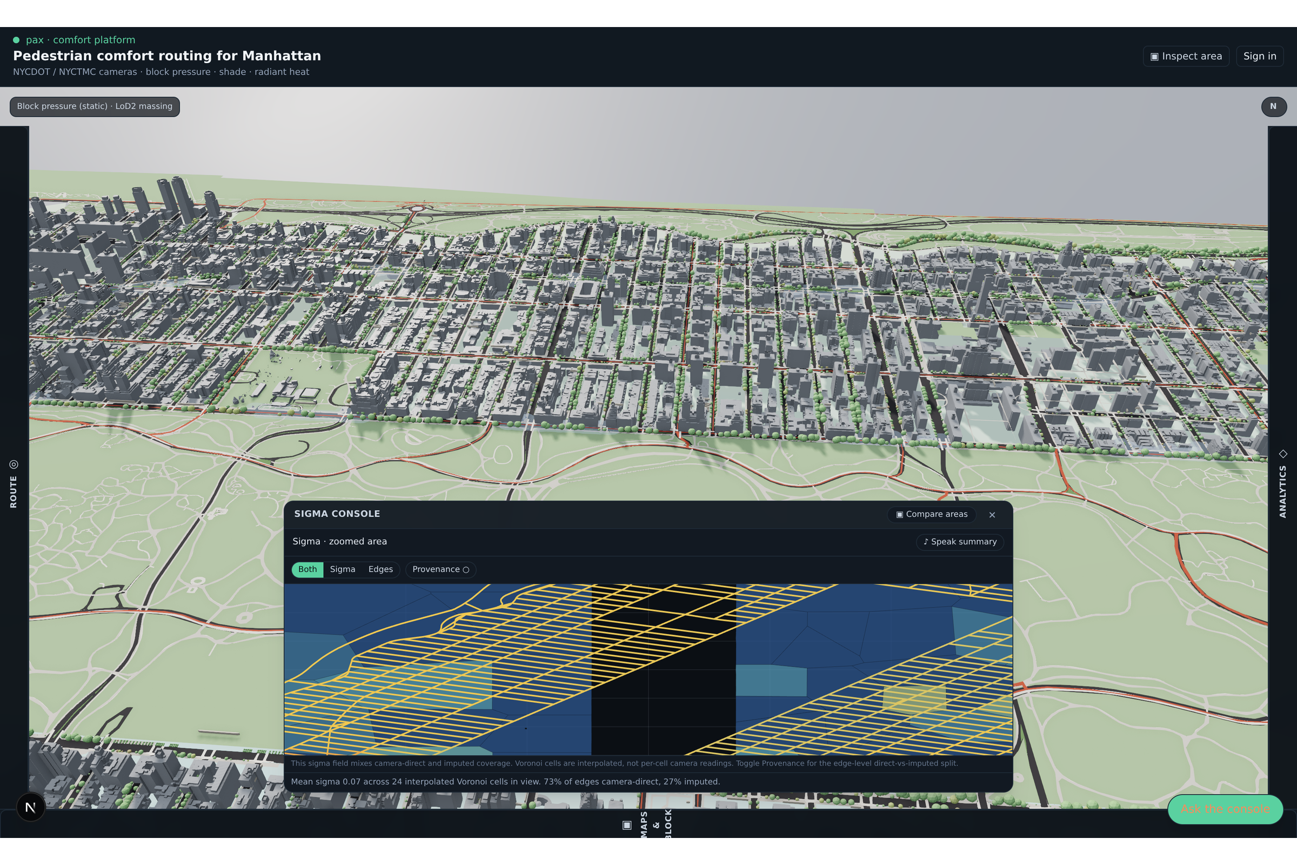Play the Speak summary audio button

[x=960, y=542]
